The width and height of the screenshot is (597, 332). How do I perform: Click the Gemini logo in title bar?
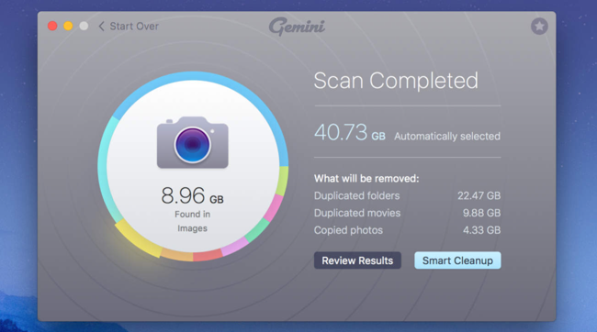(297, 27)
